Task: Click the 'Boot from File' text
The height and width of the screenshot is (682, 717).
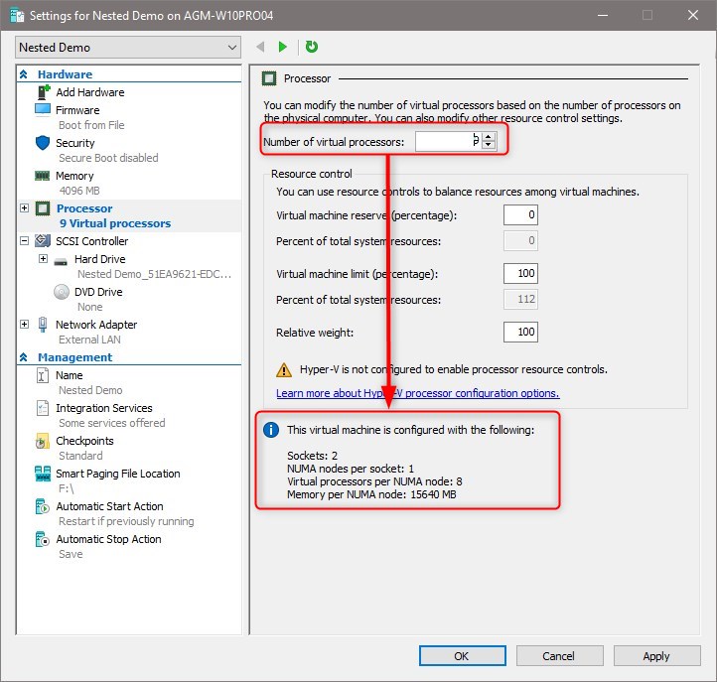Action: (x=91, y=125)
